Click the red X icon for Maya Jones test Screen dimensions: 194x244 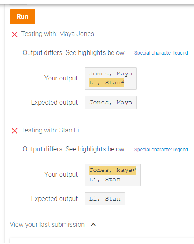pos(14,34)
